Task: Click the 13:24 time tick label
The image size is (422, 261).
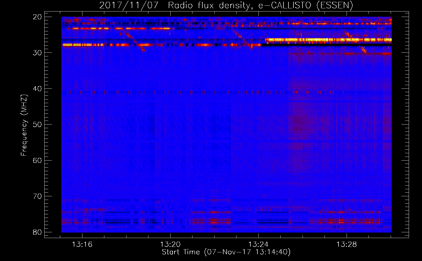Action: tap(258, 245)
